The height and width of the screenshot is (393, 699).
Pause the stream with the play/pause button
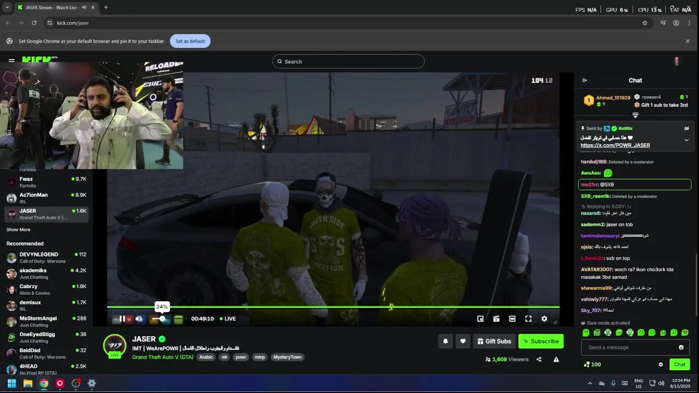(x=122, y=319)
